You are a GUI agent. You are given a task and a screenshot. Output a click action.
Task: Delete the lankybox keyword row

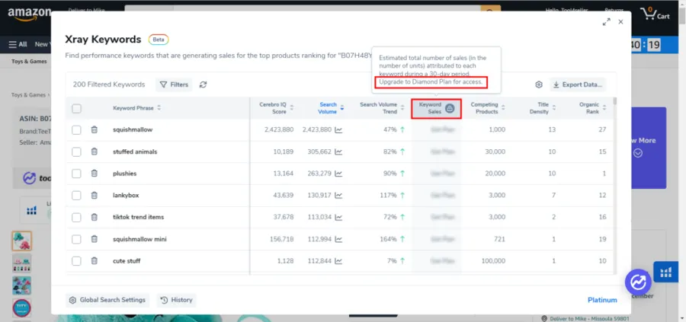pyautogui.click(x=94, y=196)
